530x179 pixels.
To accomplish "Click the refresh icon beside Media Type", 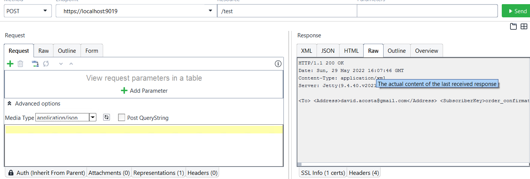I will [107, 118].
